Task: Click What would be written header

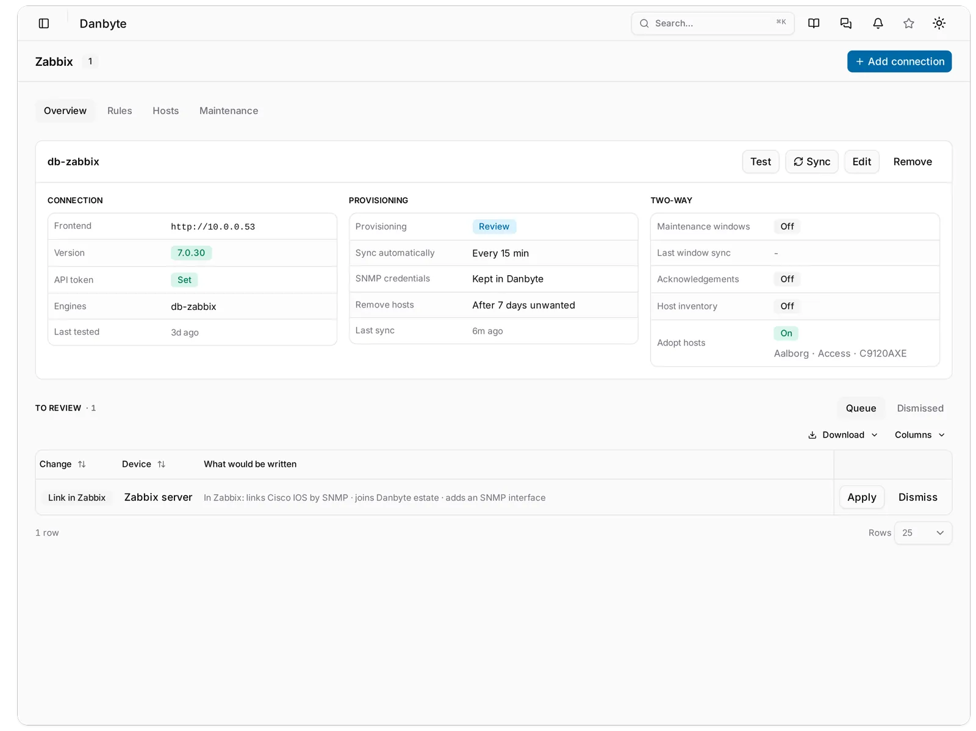Action: (x=250, y=464)
